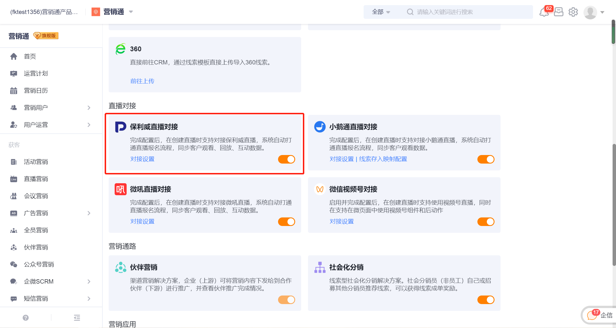This screenshot has height=328, width=616.
Task: Expand the 营销用户 submenu
Action: pyautogui.click(x=89, y=108)
